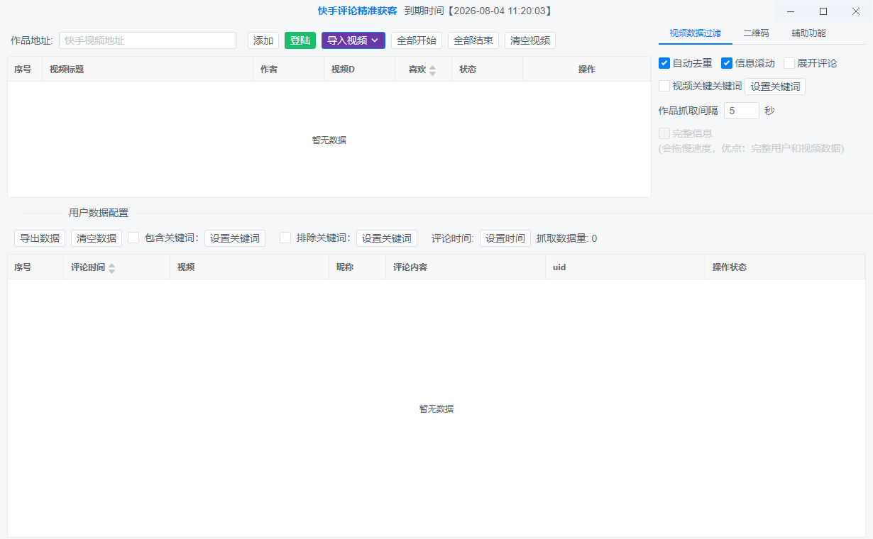The width and height of the screenshot is (873, 539).
Task: Click the 评论内容 column header
Action: (x=466, y=267)
